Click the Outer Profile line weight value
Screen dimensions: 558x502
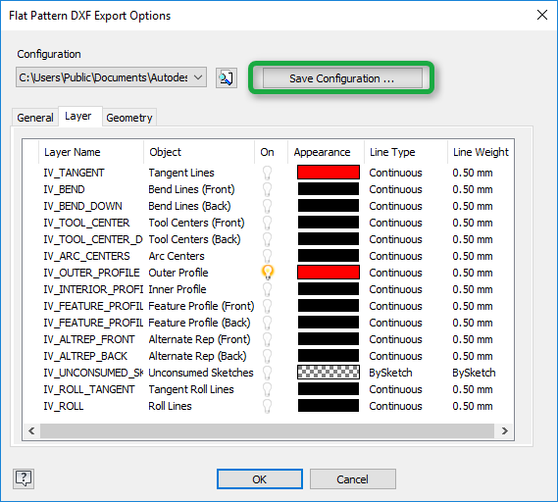coord(473,273)
